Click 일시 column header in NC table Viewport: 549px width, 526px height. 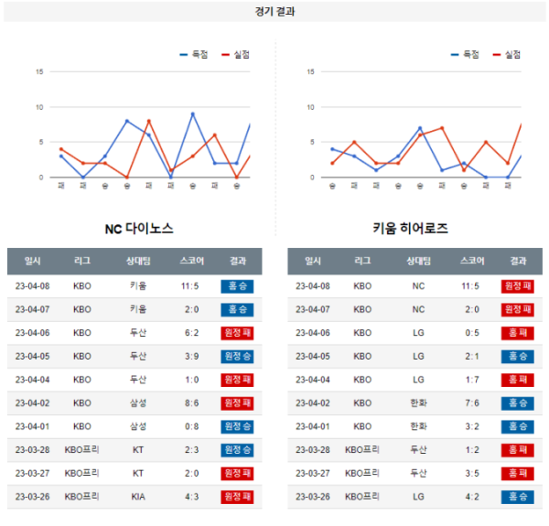tap(32, 261)
